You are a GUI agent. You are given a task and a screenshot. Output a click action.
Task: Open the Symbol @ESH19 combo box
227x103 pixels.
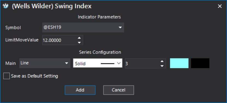83,27
